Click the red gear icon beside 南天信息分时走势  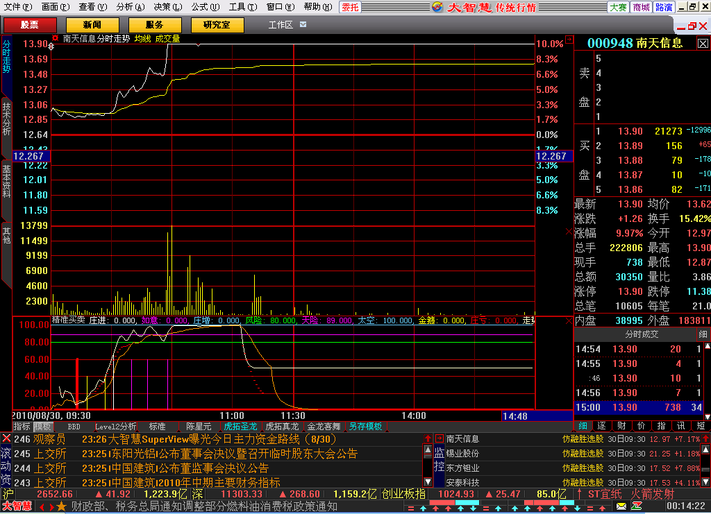tap(56, 38)
